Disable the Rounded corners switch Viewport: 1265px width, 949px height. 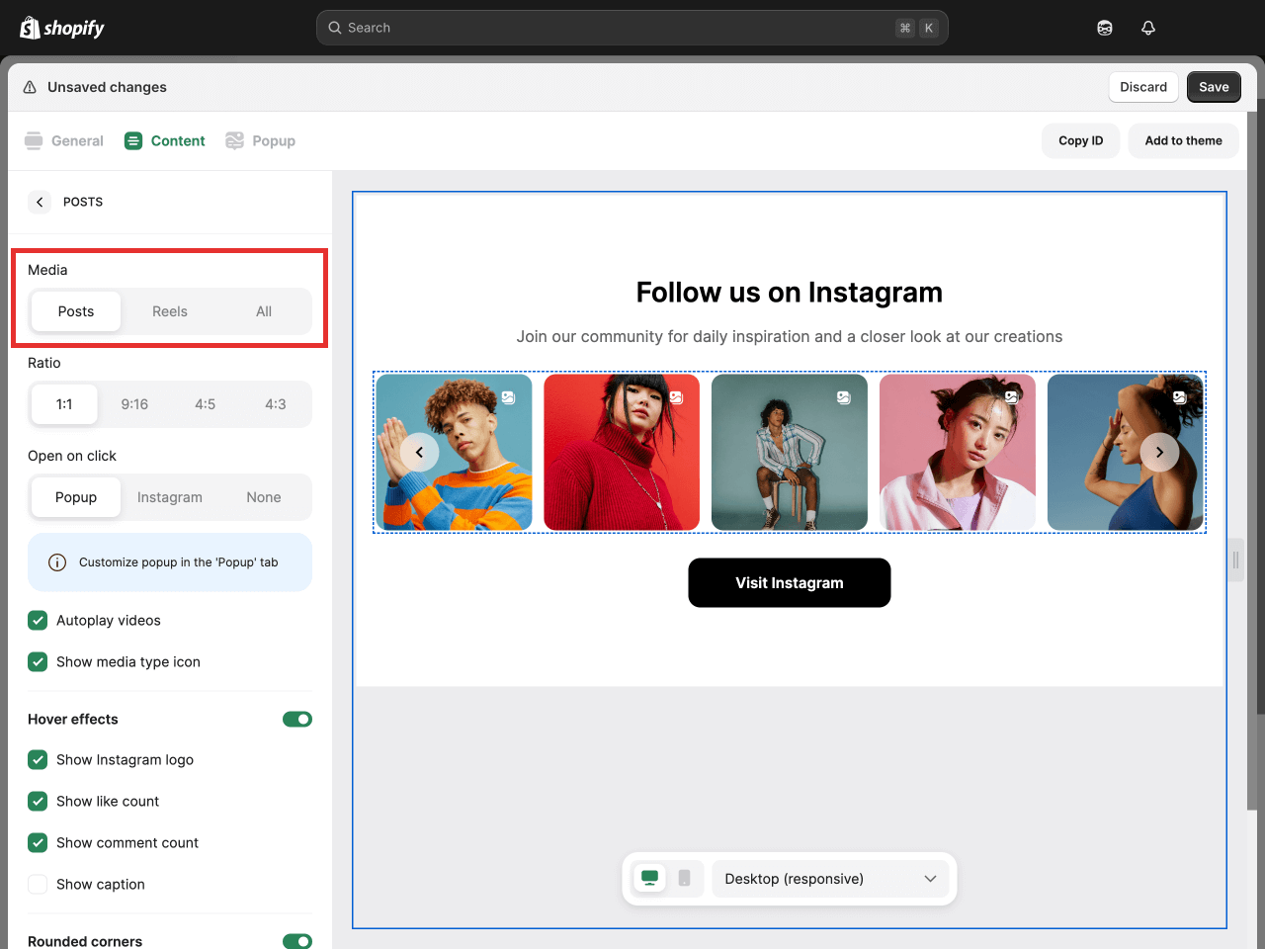[296, 941]
